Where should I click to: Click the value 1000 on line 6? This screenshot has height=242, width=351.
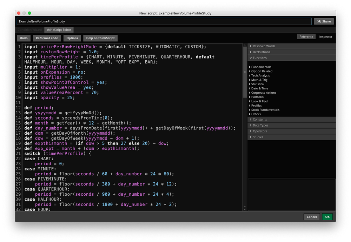(75, 77)
